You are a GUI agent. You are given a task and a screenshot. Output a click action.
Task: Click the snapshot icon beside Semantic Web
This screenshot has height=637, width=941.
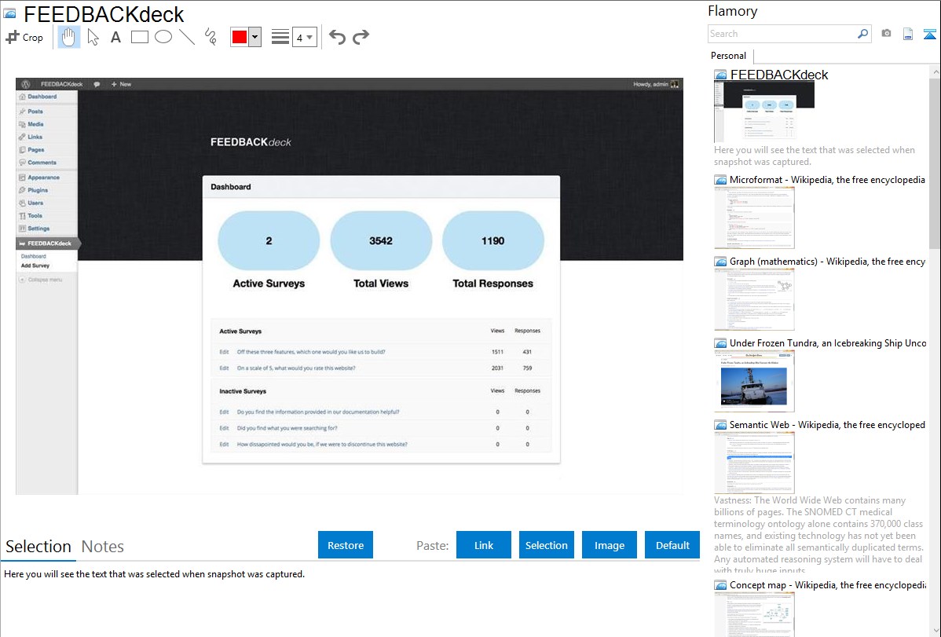click(720, 425)
